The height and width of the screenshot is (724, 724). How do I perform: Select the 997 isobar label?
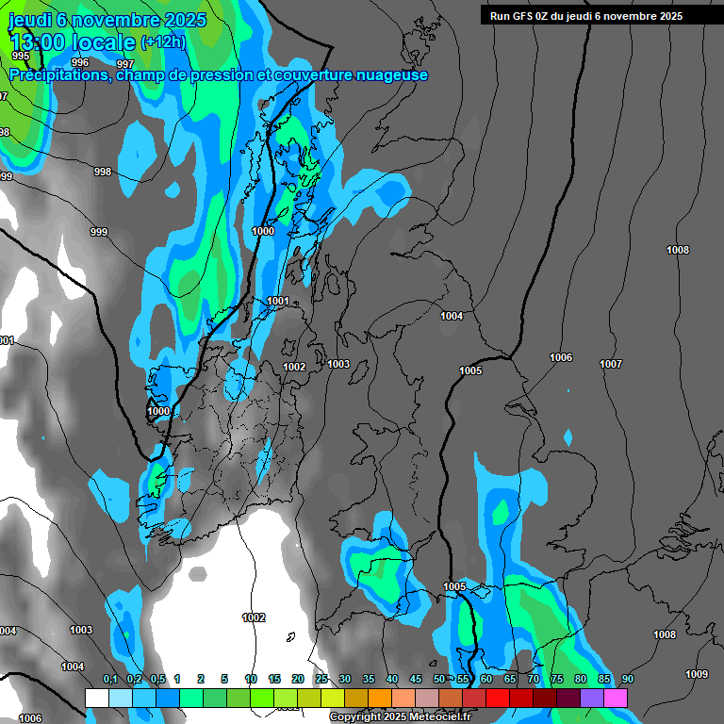pos(124,64)
